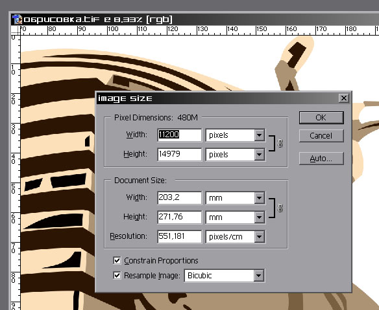This screenshot has width=379, height=310.
Task: Click the OK button
Action: 321,118
